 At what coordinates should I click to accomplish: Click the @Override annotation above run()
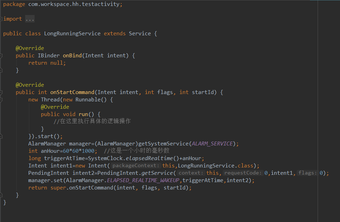(x=55, y=107)
